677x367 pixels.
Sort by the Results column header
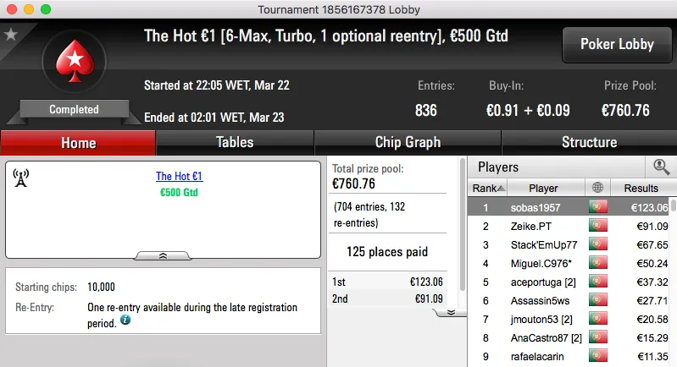click(x=641, y=188)
